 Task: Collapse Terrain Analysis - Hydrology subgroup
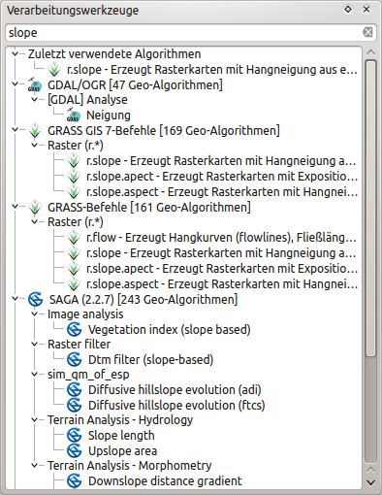(x=34, y=420)
